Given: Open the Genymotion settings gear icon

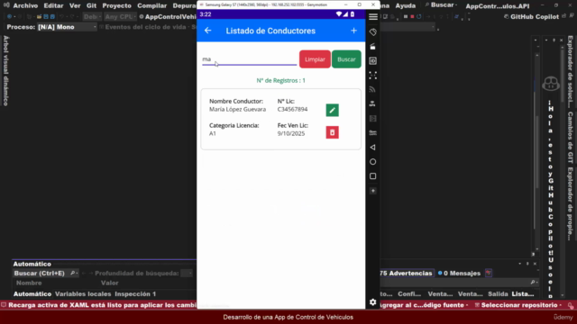Looking at the screenshot, I should (x=372, y=302).
